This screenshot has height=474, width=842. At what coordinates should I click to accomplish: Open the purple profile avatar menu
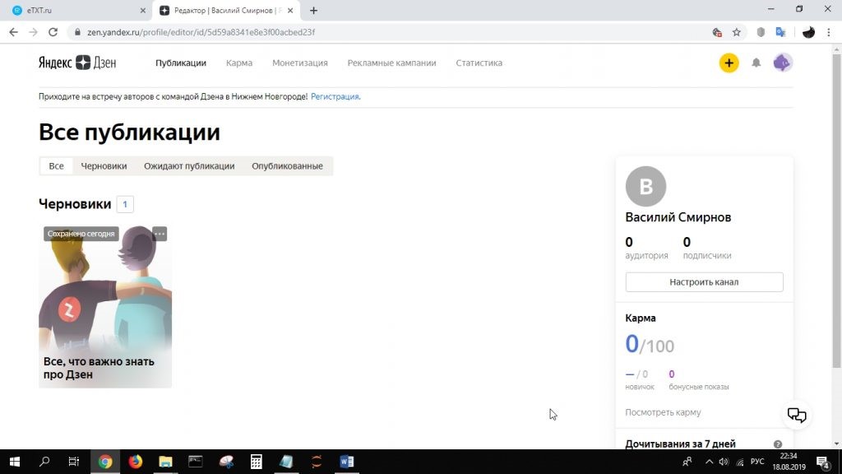coord(783,63)
